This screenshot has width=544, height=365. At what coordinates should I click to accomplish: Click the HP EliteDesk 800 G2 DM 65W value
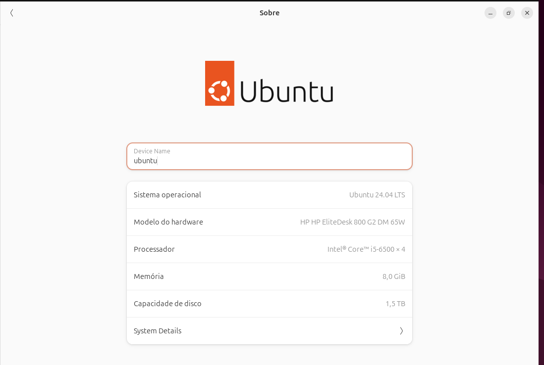click(x=352, y=222)
